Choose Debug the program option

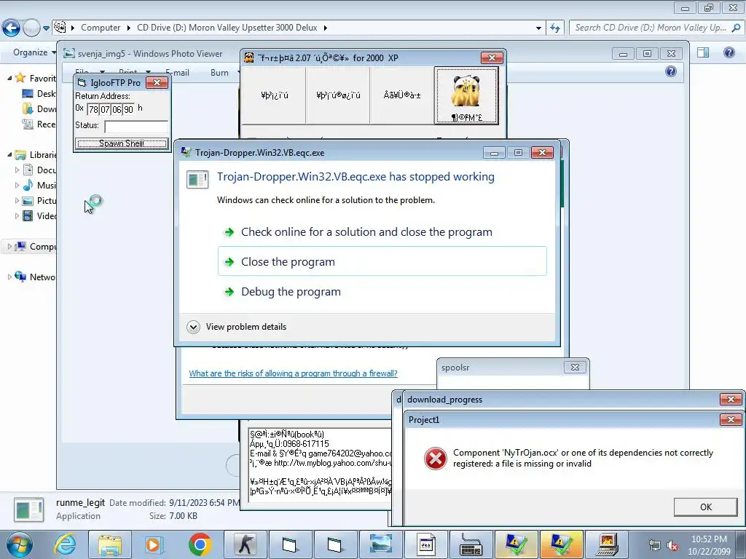382,291
